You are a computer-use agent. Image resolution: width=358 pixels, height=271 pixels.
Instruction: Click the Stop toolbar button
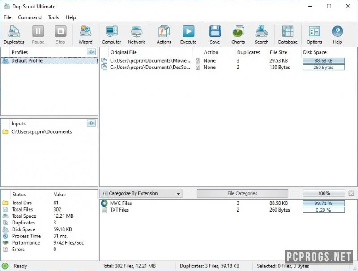point(60,35)
